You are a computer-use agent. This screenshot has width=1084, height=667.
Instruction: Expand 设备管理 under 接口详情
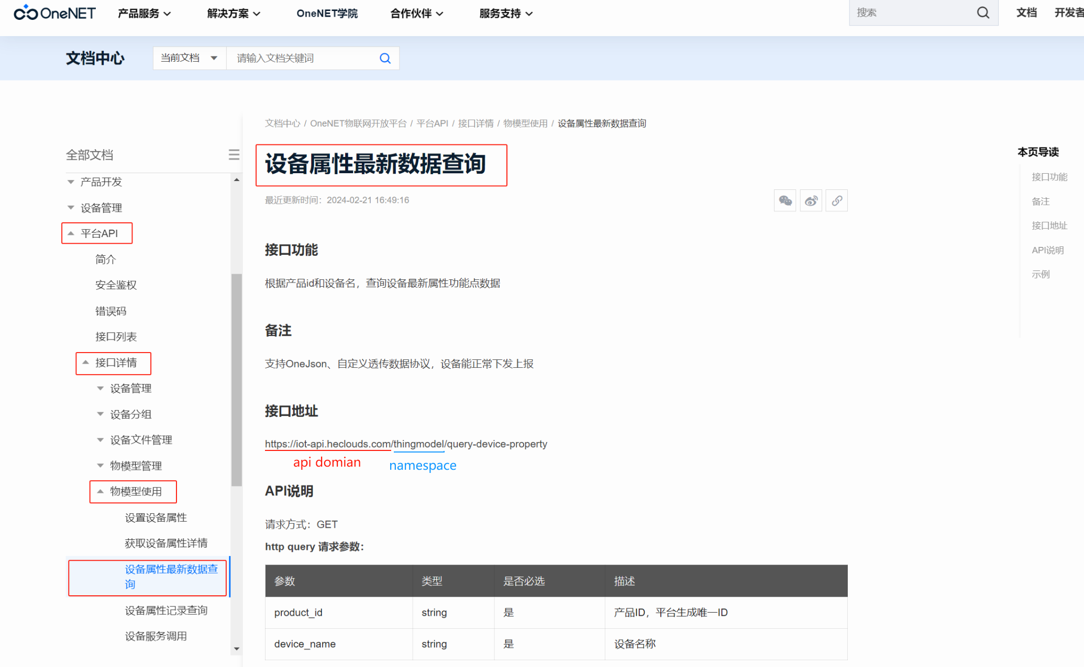click(101, 388)
